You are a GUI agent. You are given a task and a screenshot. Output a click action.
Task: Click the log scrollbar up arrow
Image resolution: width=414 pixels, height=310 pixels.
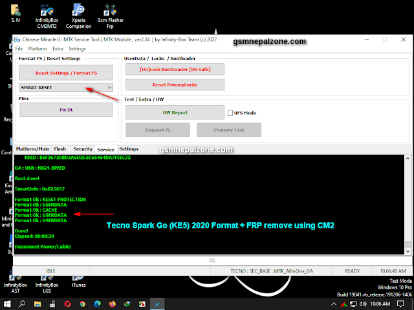click(408, 158)
